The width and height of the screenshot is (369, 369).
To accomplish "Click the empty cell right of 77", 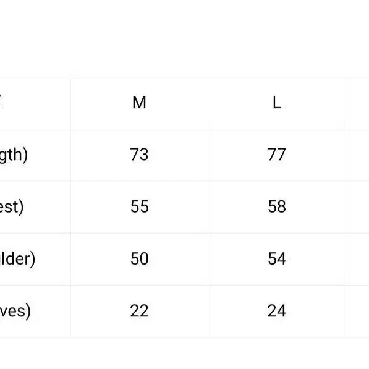I will click(357, 155).
